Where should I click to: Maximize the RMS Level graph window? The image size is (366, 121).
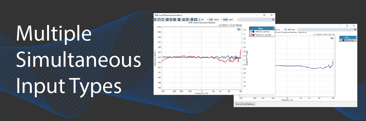264,15
